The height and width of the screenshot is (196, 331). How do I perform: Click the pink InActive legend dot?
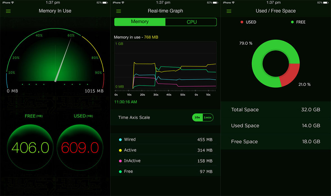[121, 161]
